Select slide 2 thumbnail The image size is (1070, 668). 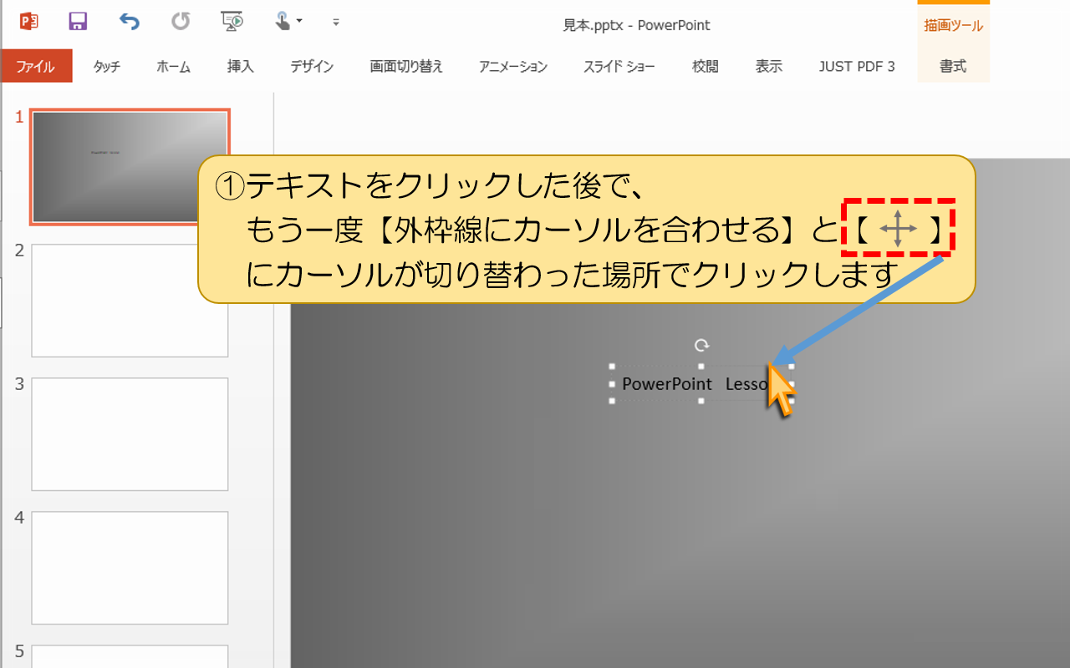click(130, 301)
